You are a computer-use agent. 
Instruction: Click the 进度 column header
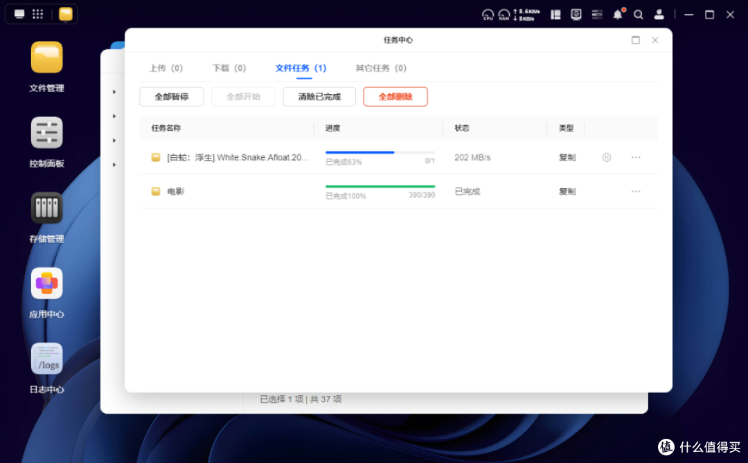[333, 128]
